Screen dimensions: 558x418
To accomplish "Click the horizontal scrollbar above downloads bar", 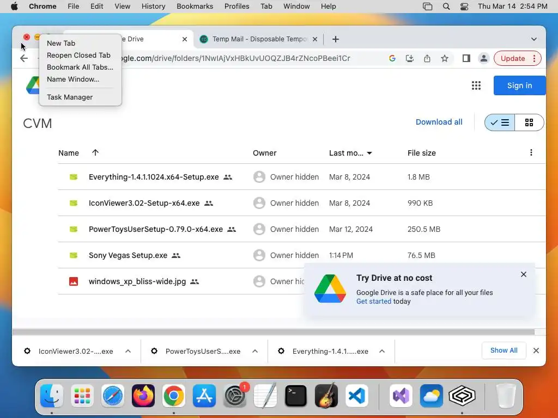I will point(274,332).
